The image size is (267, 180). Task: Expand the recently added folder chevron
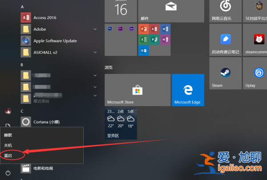95,95
